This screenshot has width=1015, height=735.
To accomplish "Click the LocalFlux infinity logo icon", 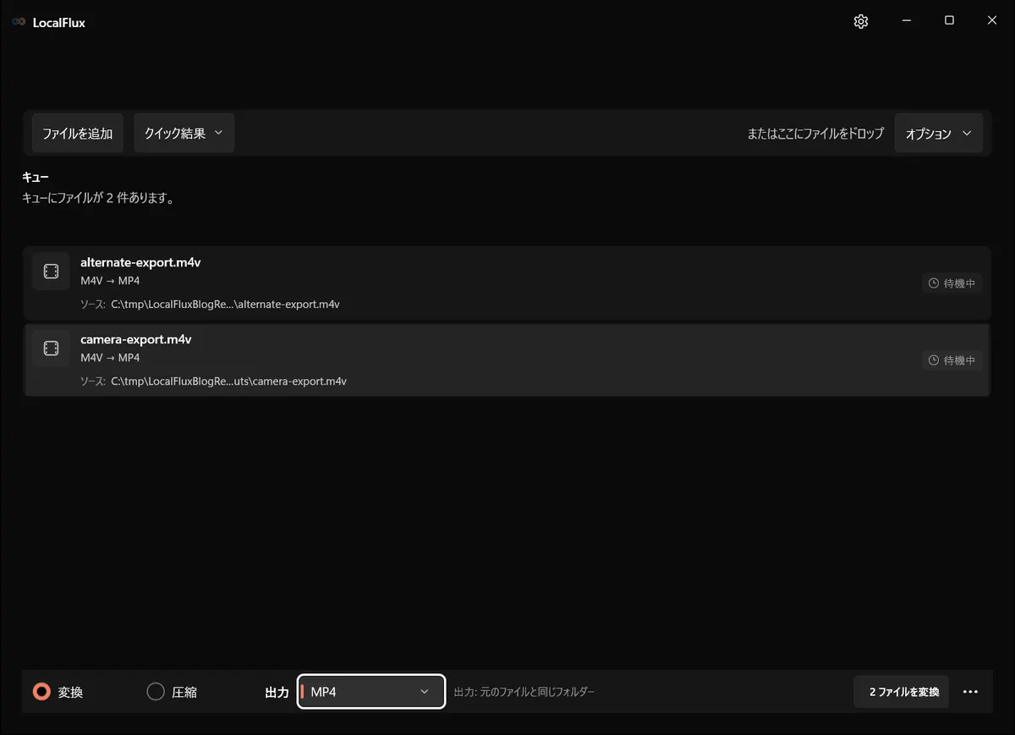I will (19, 23).
